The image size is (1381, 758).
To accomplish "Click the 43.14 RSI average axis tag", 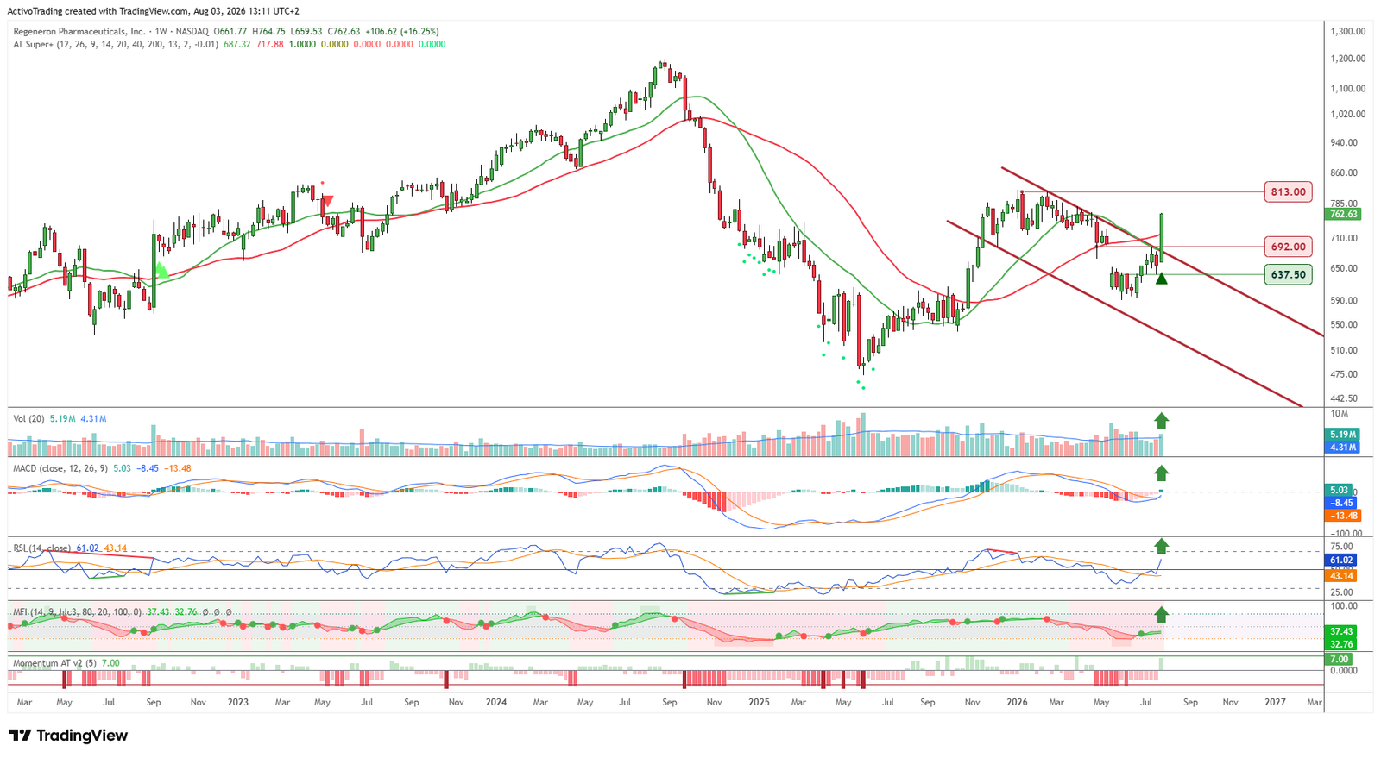I will pyautogui.click(x=1340, y=575).
